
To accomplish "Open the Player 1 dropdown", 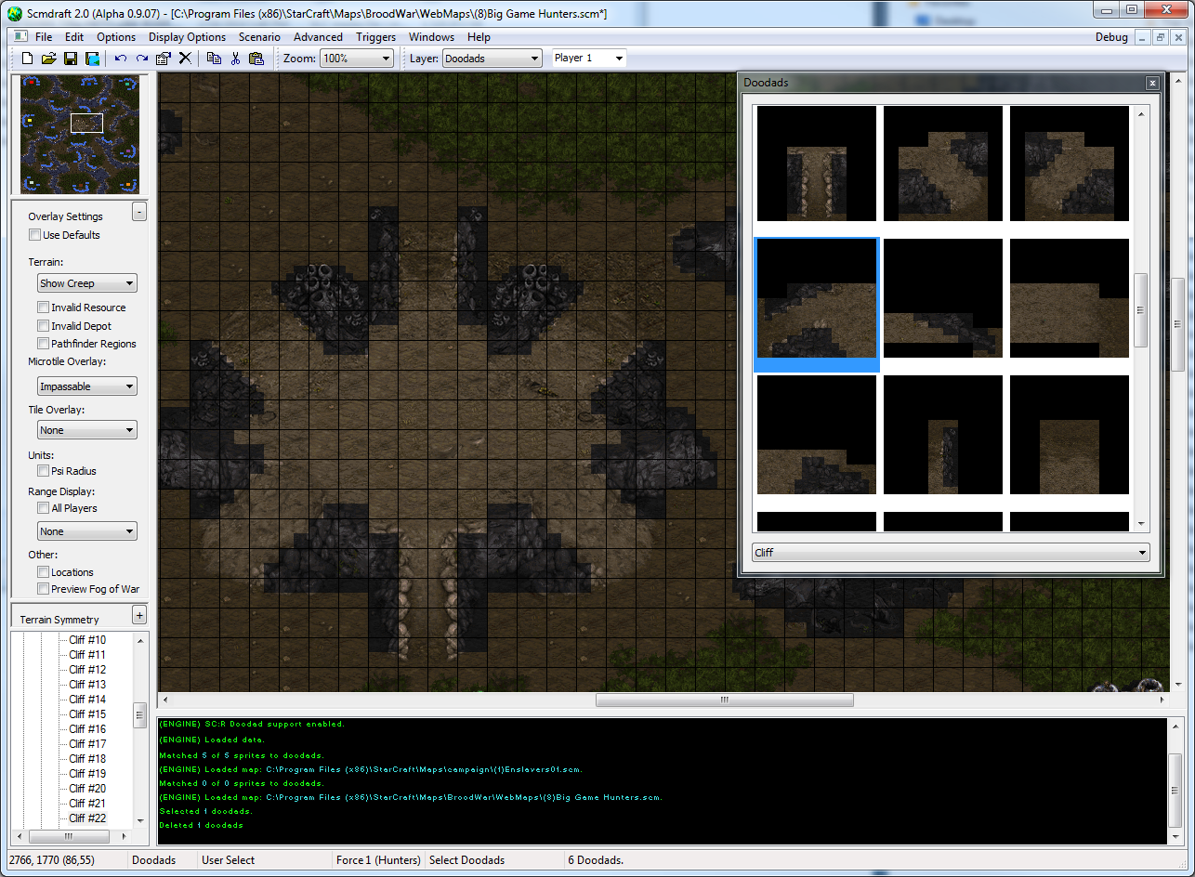I will click(x=589, y=59).
